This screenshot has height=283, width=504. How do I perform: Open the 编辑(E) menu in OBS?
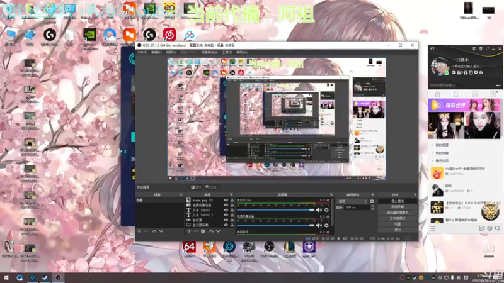click(156, 52)
